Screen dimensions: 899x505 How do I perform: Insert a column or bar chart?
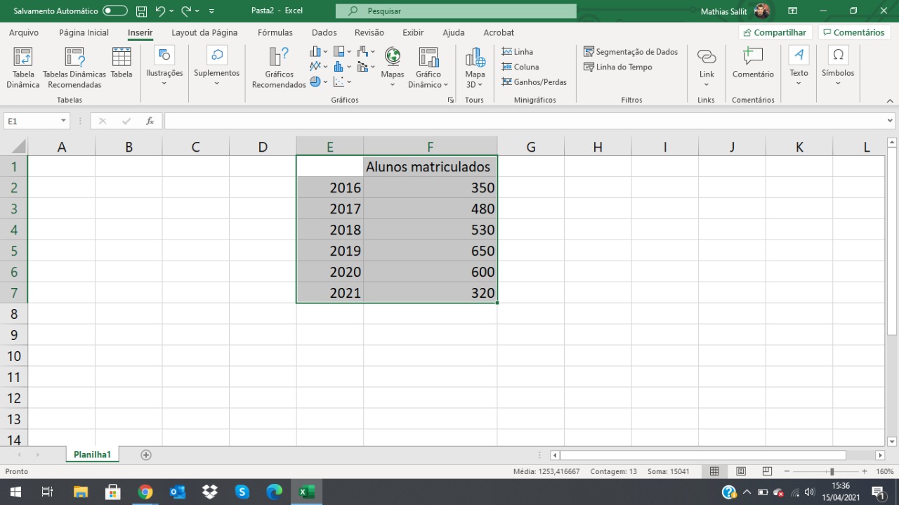(x=318, y=51)
